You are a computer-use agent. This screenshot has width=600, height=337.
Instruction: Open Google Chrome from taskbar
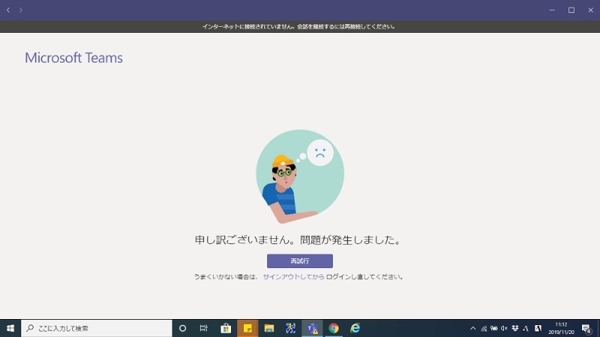pos(334,328)
